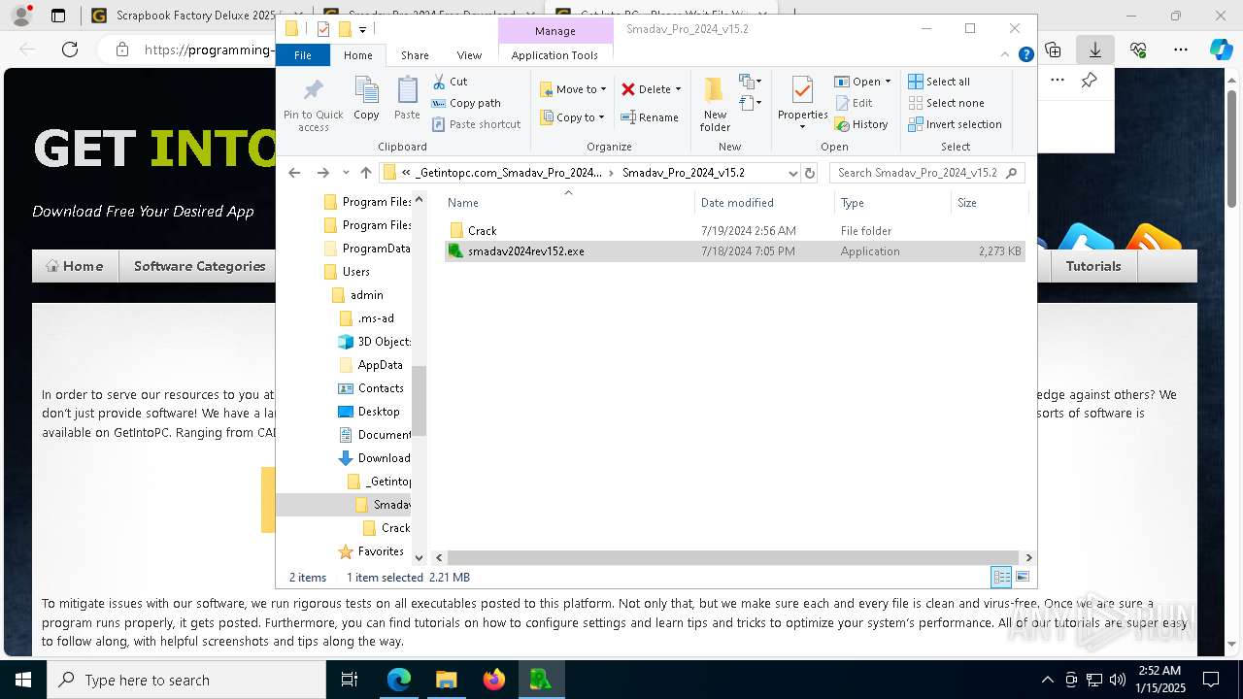Click History in the Open group
The width and height of the screenshot is (1243, 699).
860,124
